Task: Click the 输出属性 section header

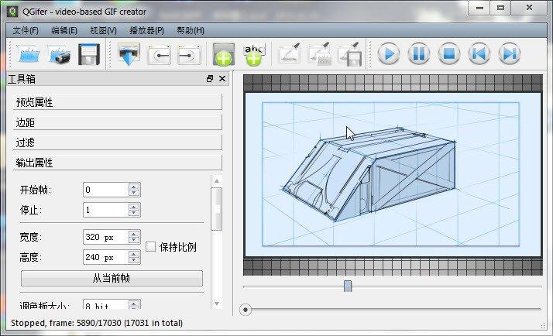Action: click(x=118, y=163)
